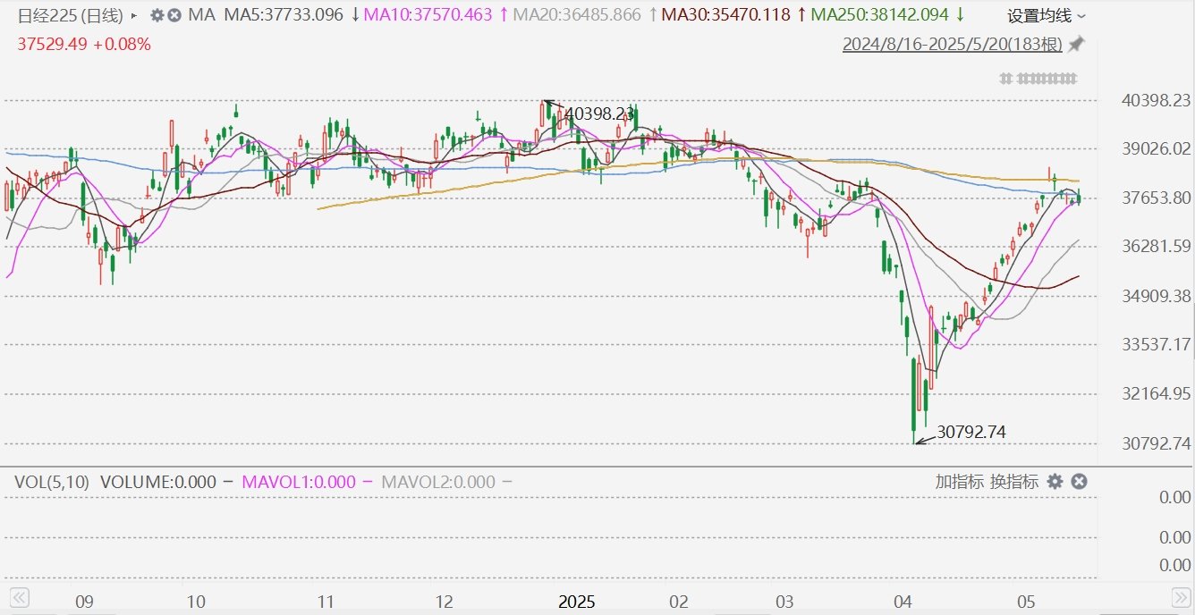Click the VOLUME:0.000 label
This screenshot has height=615, width=1195.
(x=158, y=482)
